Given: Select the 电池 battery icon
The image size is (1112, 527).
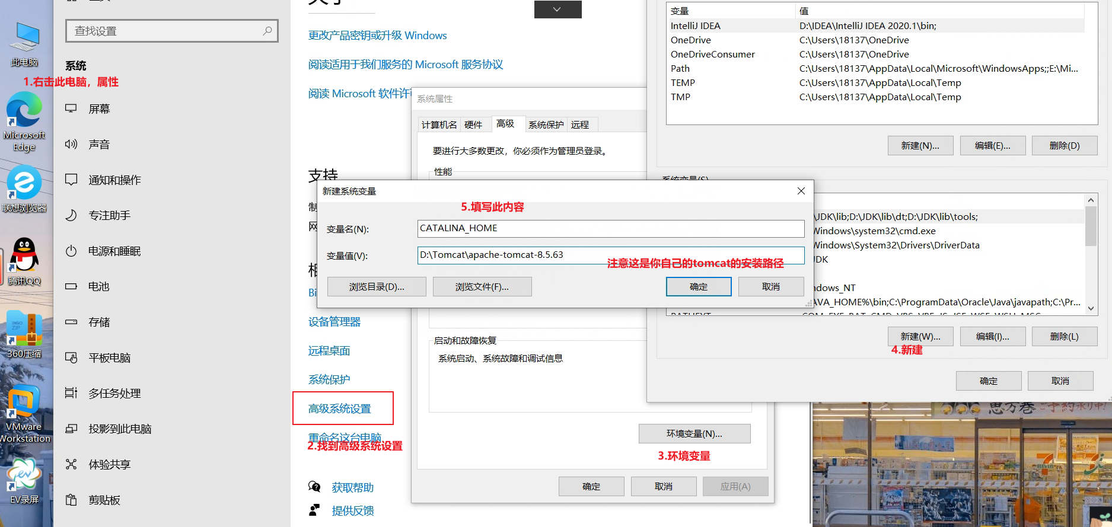Looking at the screenshot, I should click(71, 286).
